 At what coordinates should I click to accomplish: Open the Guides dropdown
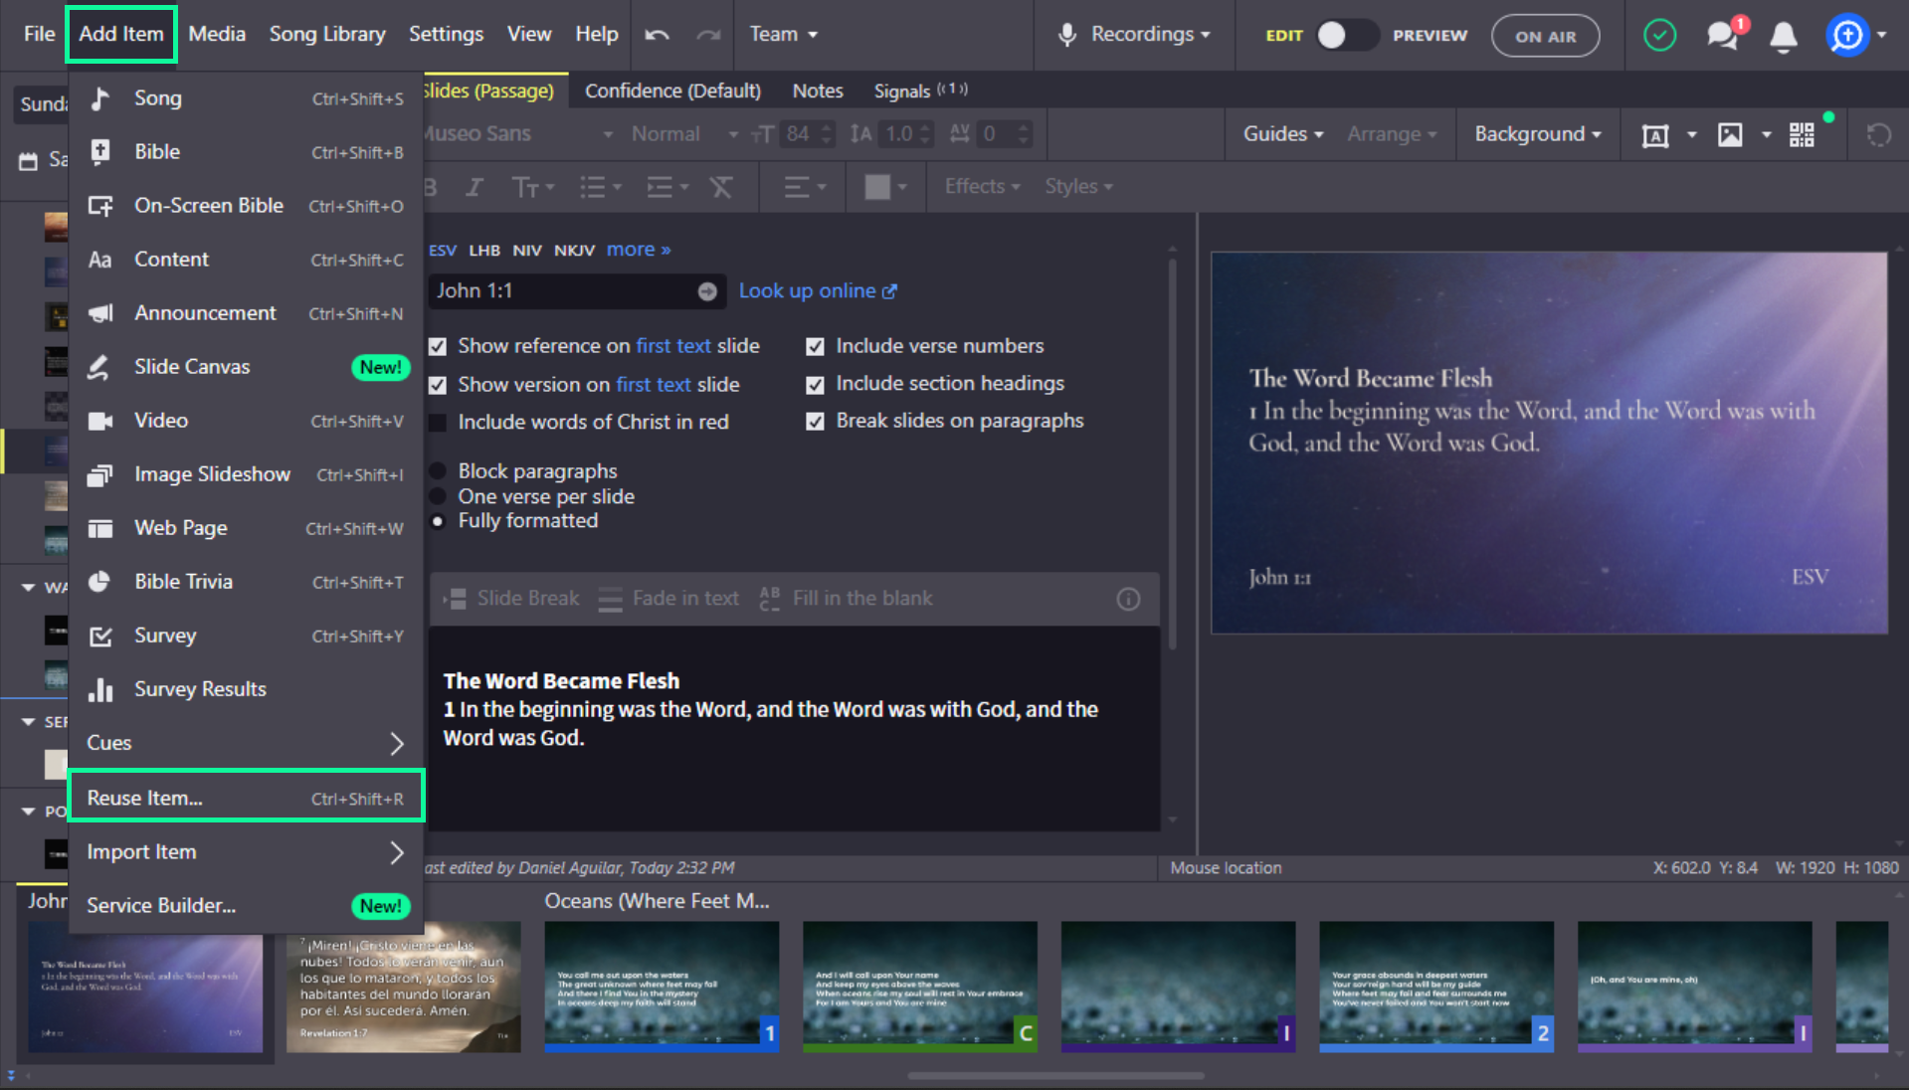1282,134
